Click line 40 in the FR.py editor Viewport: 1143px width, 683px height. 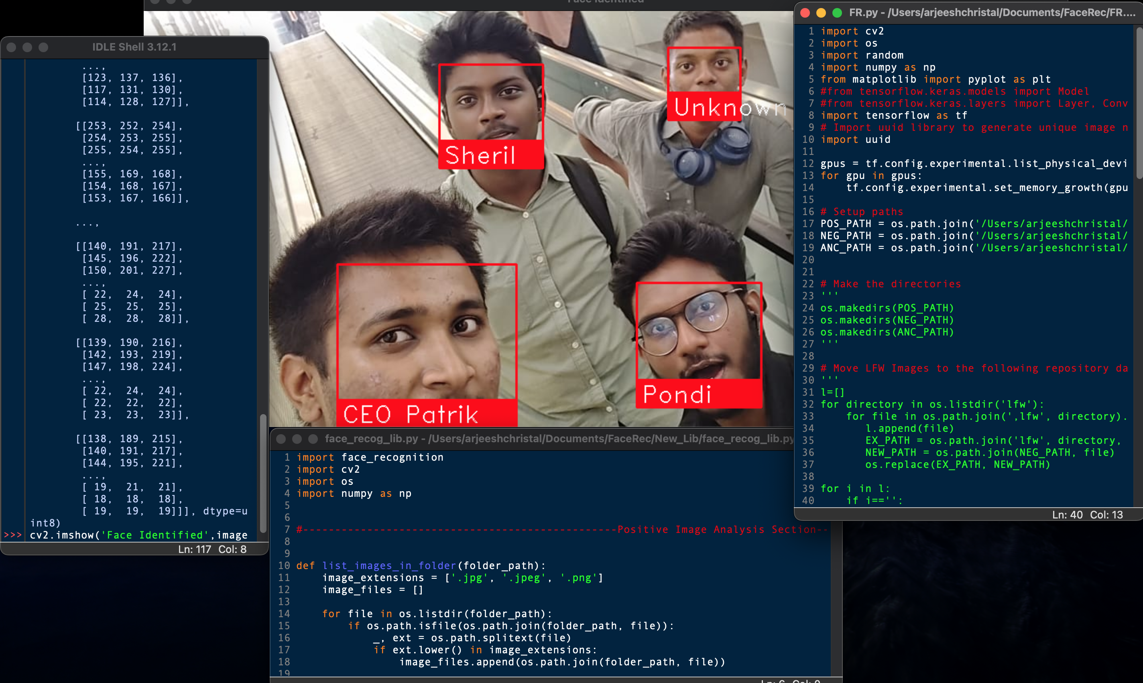click(874, 500)
